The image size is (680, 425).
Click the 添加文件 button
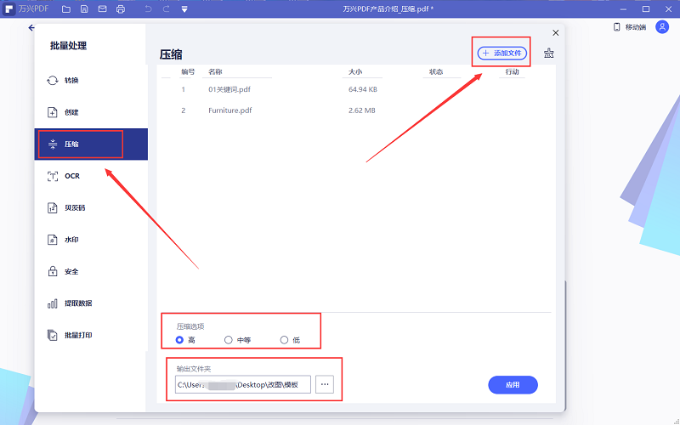(502, 53)
